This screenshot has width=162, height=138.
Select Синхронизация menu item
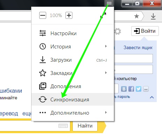tap(73, 99)
